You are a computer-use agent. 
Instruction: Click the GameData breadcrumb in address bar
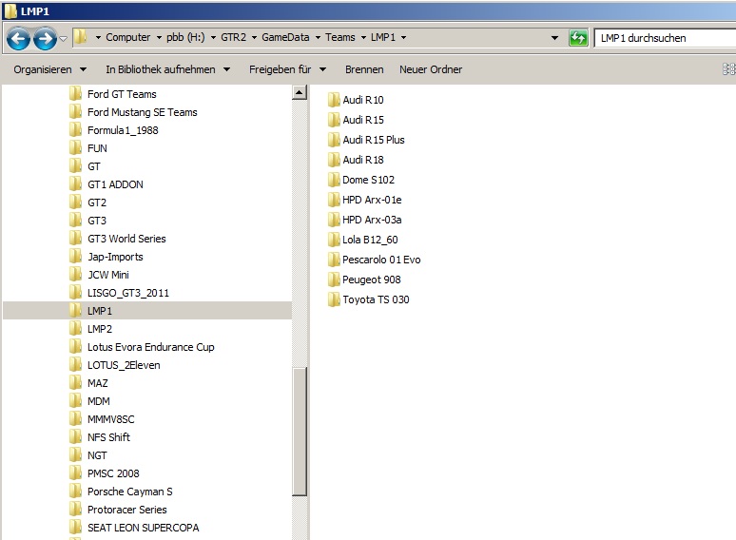point(288,37)
